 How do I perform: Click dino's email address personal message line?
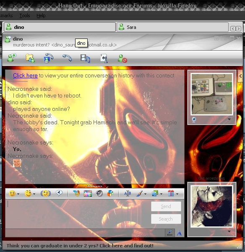[65, 45]
